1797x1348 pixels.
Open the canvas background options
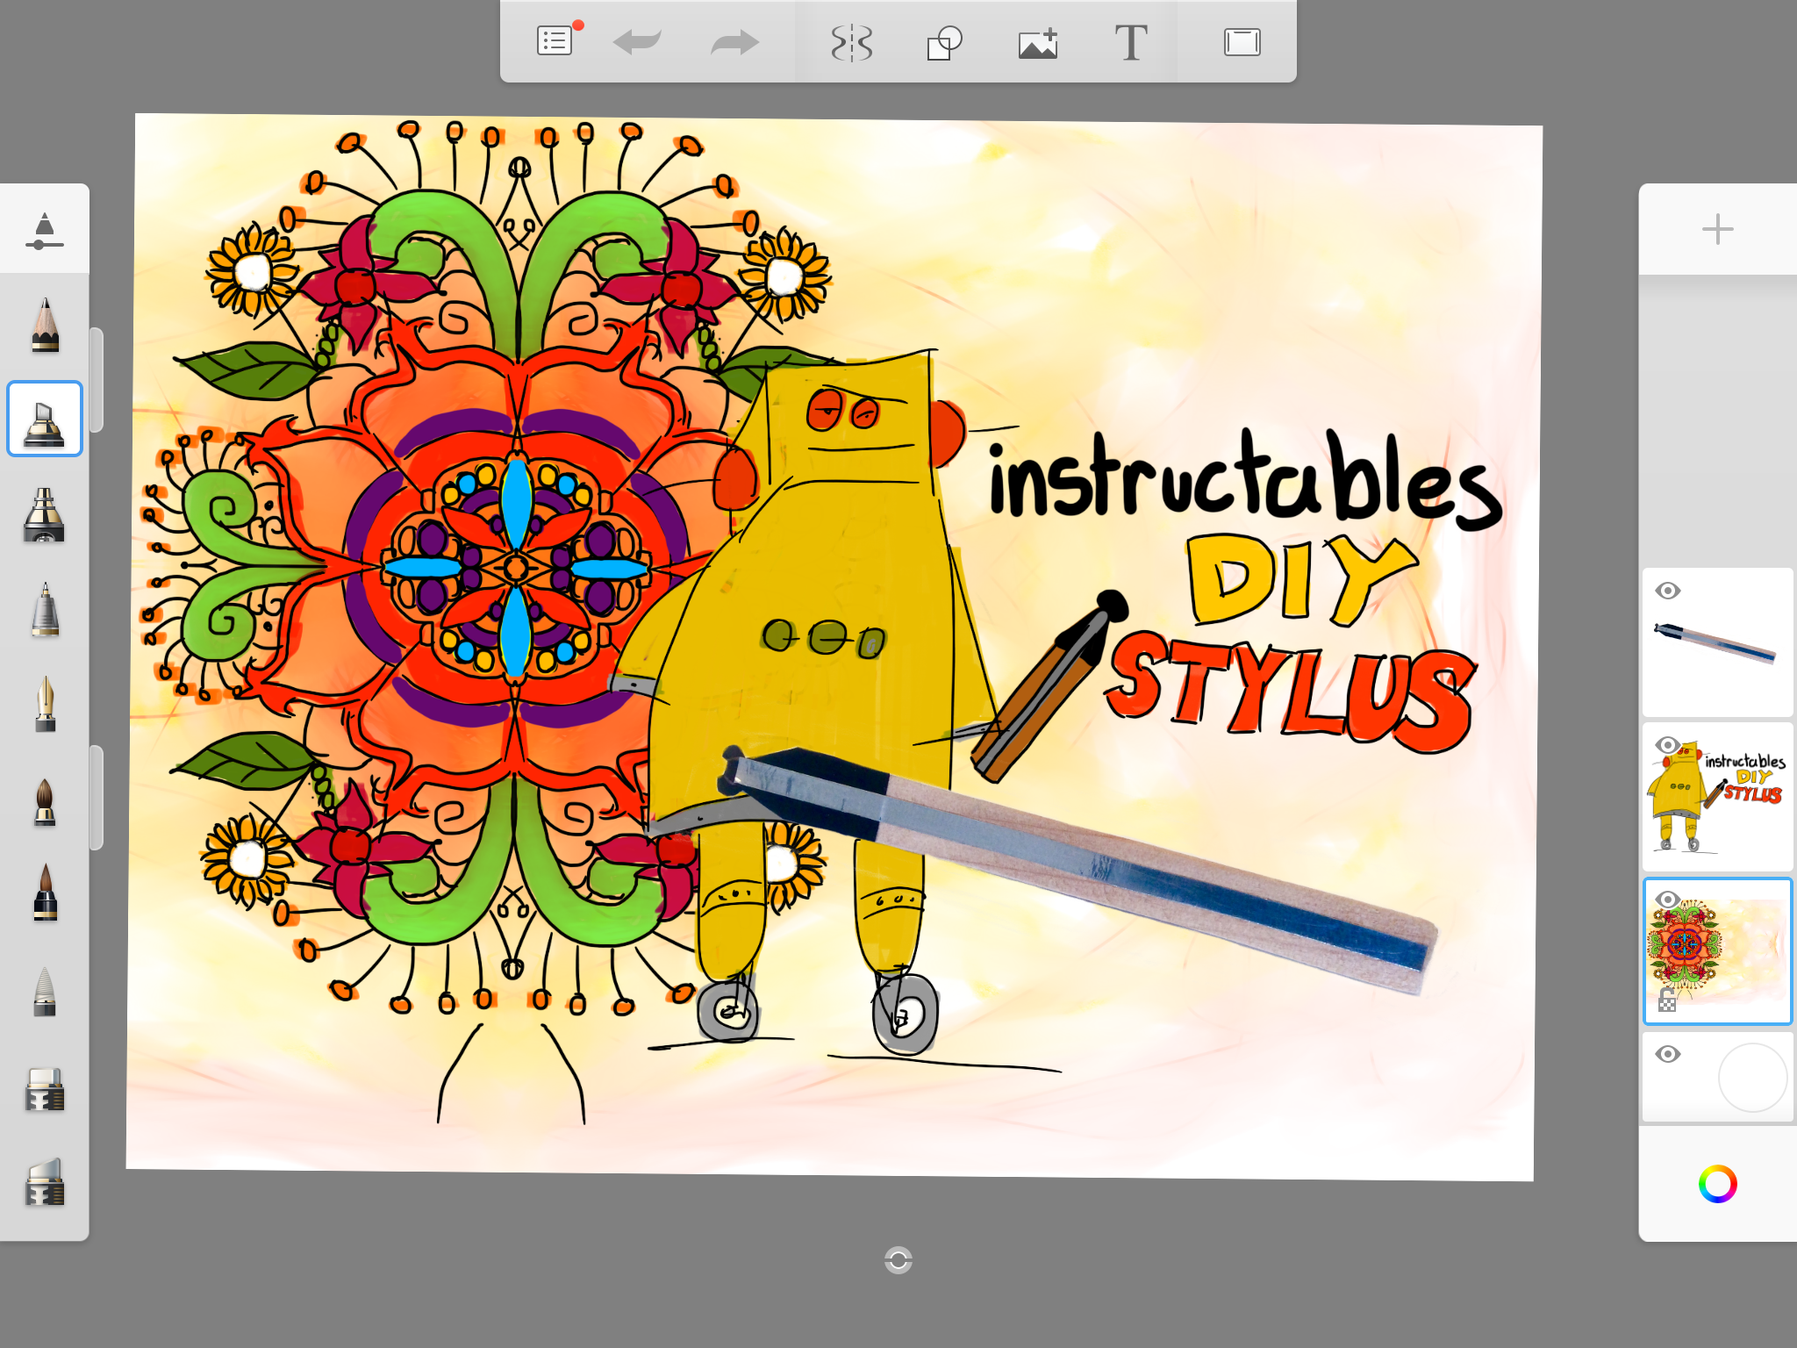(x=1241, y=40)
